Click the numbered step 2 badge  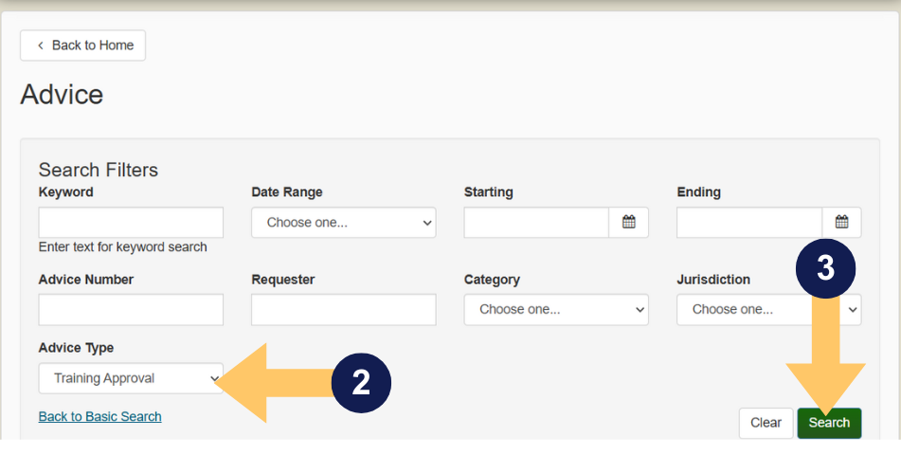[361, 382]
